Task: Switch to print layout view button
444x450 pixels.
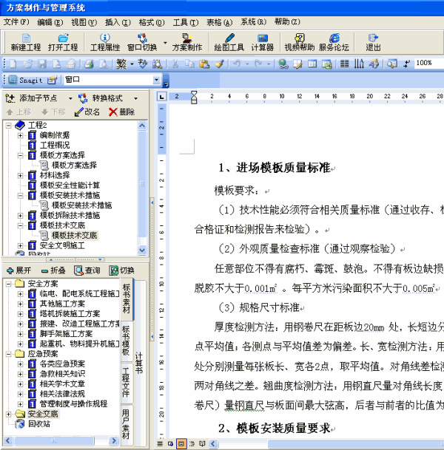Action: 181,443
